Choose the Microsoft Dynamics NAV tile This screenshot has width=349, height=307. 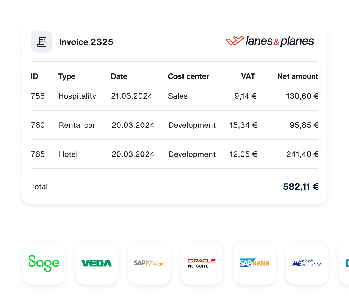[x=307, y=263]
